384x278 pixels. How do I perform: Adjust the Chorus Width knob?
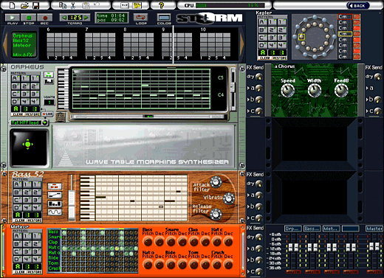(315, 91)
